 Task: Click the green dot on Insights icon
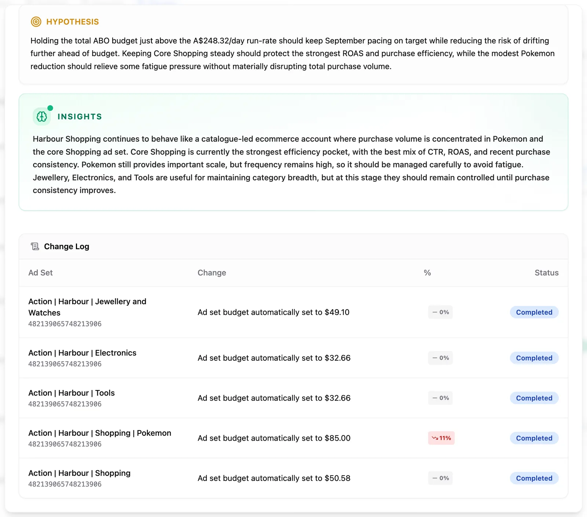coord(50,108)
